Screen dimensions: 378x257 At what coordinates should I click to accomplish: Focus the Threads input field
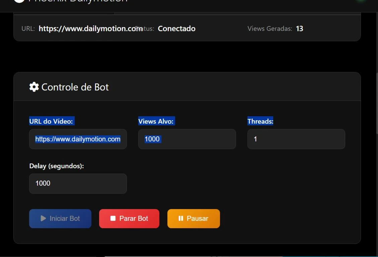[296, 139]
